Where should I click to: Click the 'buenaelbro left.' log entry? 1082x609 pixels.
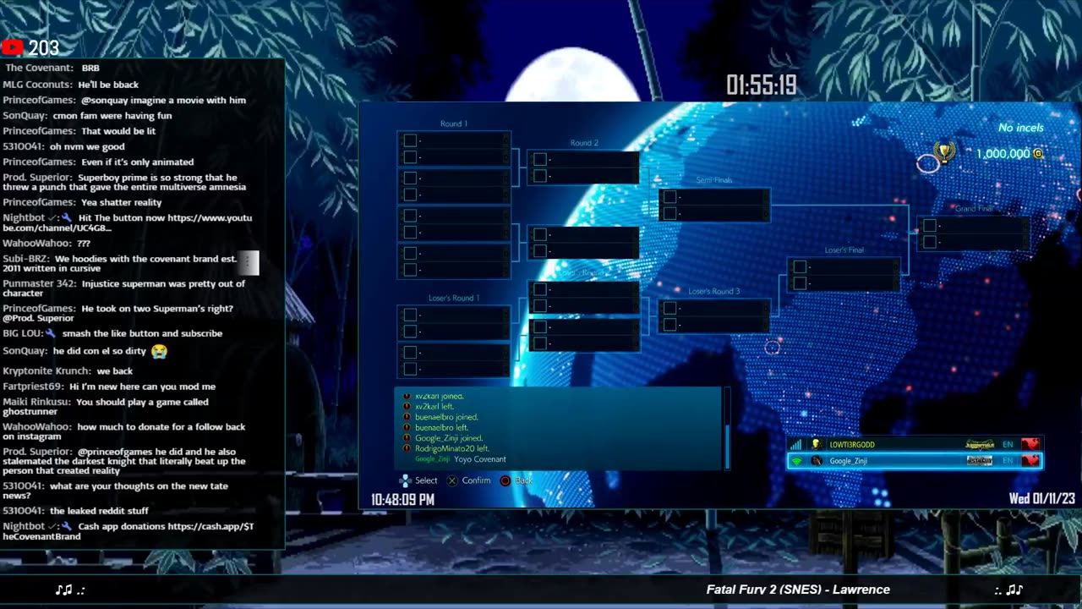click(x=441, y=428)
